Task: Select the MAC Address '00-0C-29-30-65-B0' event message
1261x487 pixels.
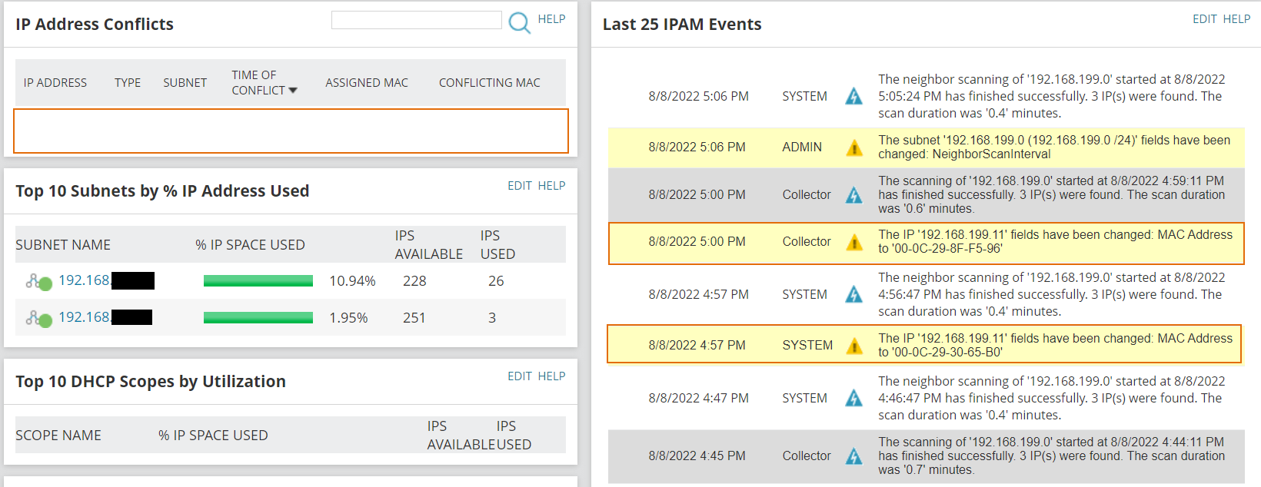Action: click(x=1055, y=346)
